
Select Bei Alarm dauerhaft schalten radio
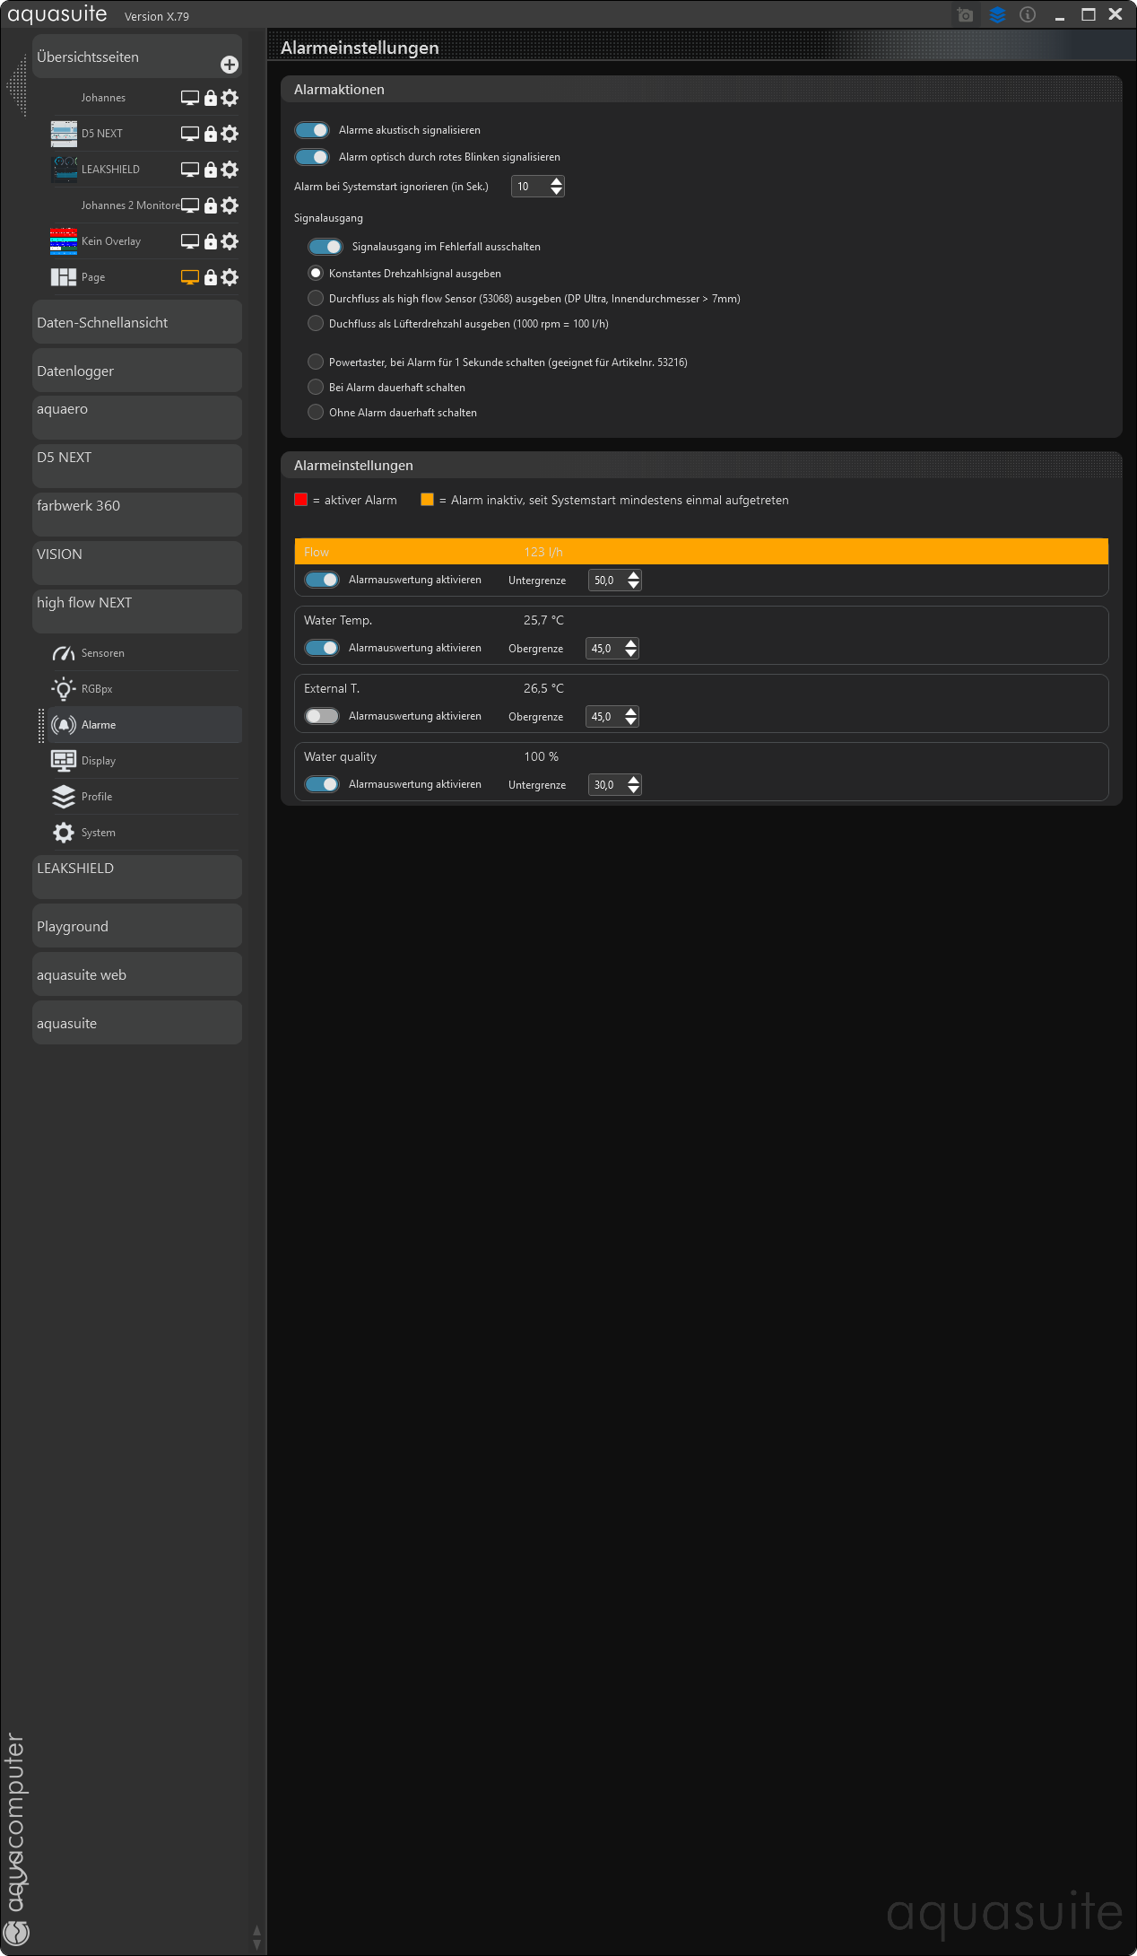click(316, 387)
